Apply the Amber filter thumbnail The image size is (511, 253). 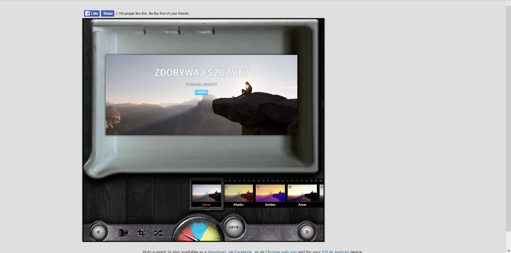click(270, 193)
